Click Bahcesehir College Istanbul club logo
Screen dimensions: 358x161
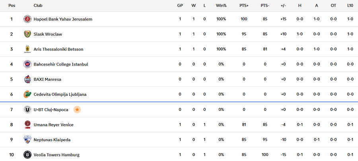click(27, 64)
